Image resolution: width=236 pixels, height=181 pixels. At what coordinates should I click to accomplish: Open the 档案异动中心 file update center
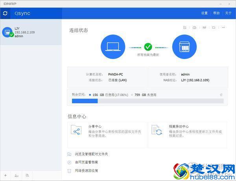pyautogui.click(x=188, y=135)
